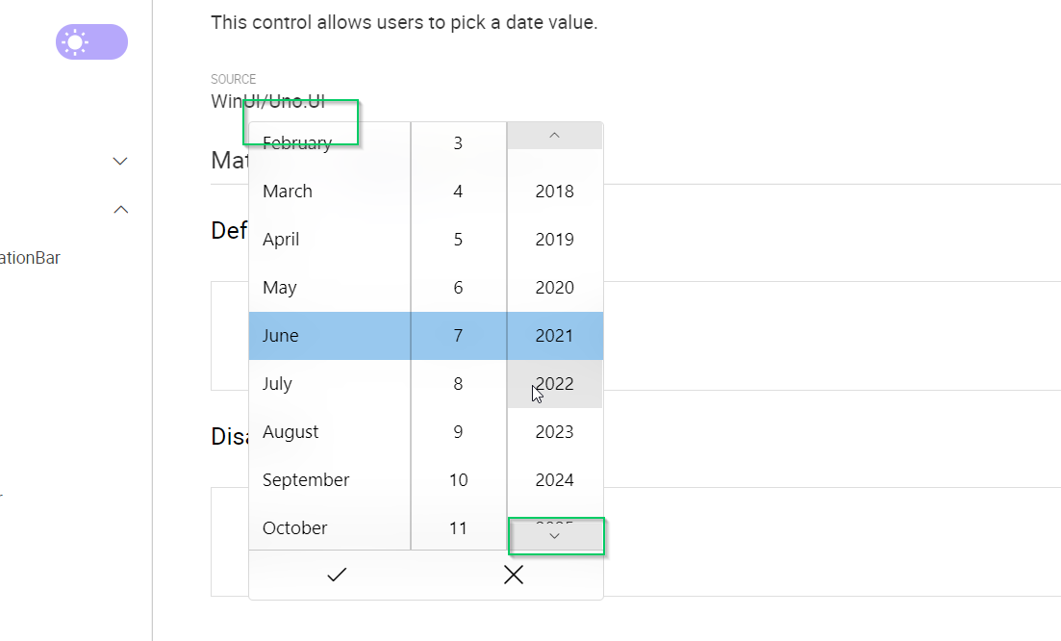
Task: Choose 2018 from the year column
Action: pos(554,191)
